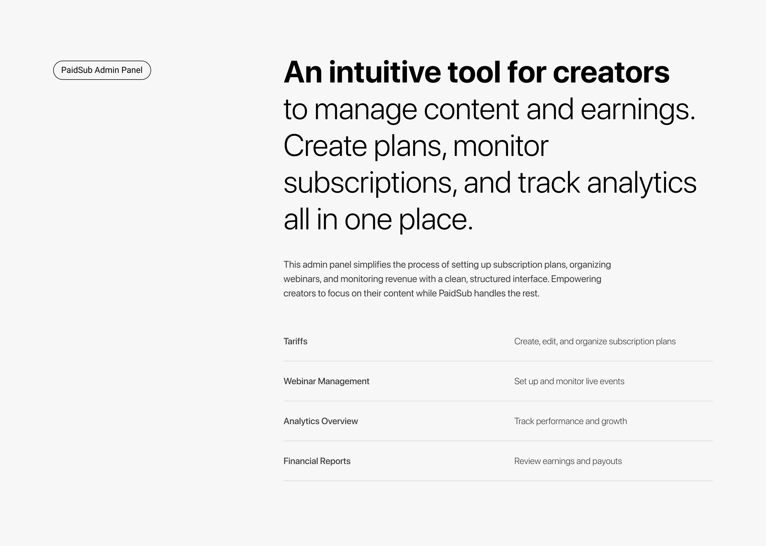
Task: Click "Track performance and growth" description
Action: click(571, 421)
